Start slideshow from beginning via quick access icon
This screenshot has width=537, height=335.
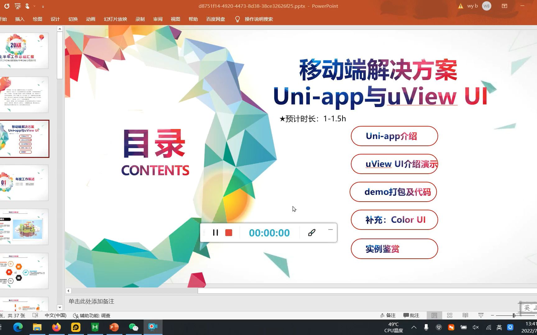tap(18, 6)
